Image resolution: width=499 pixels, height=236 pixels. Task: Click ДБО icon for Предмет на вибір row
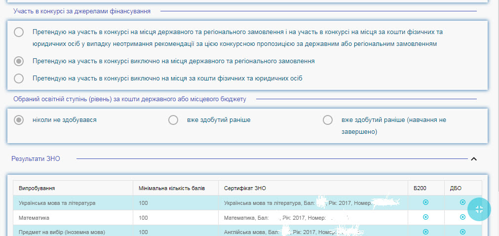[462, 232]
